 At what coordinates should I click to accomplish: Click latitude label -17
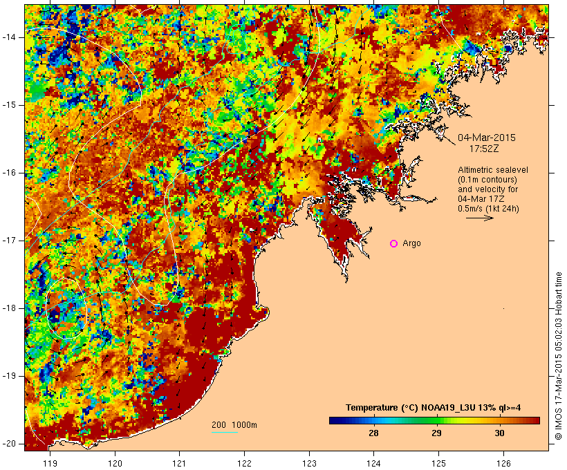pos(8,241)
